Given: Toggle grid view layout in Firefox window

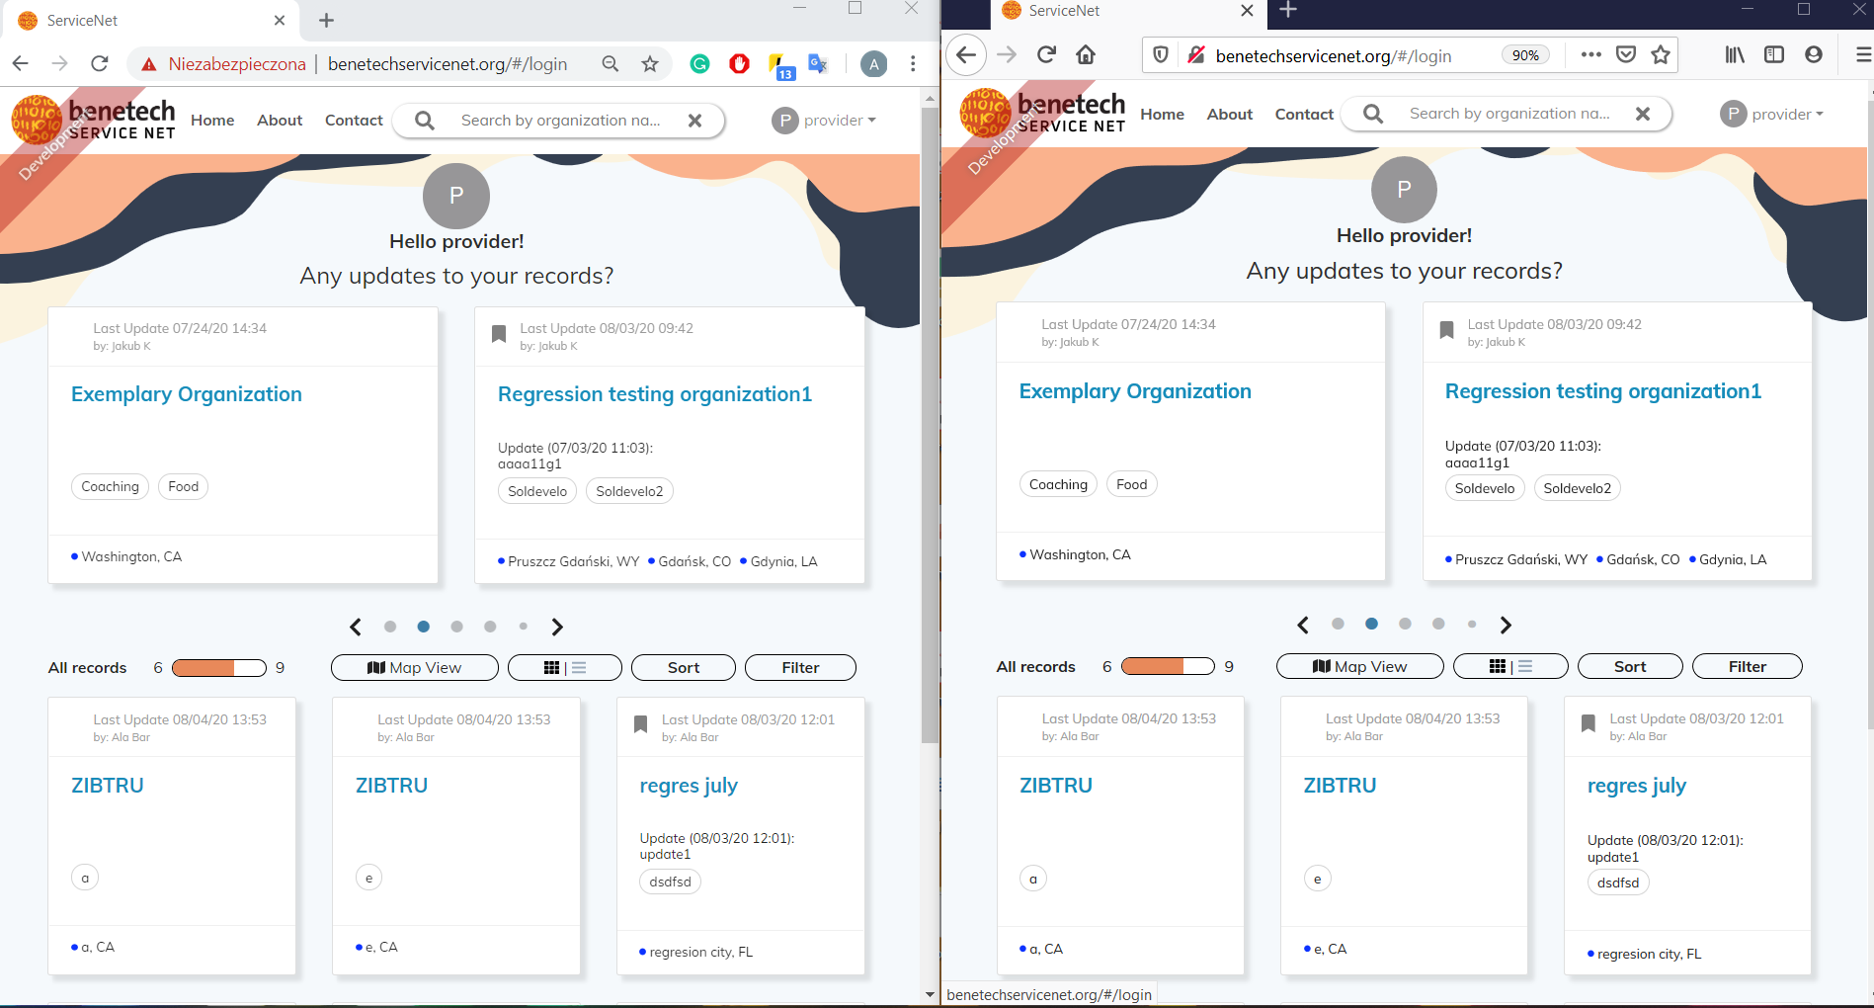Looking at the screenshot, I should pyautogui.click(x=1498, y=666).
